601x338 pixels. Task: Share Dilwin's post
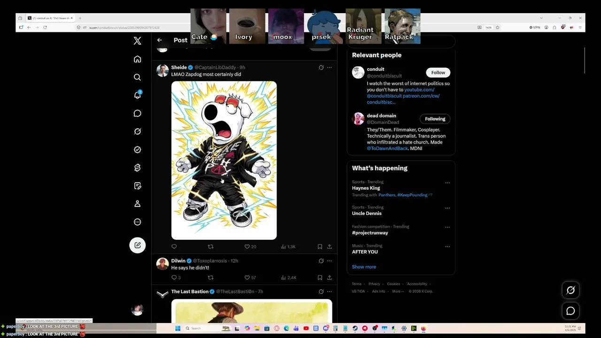(x=329, y=277)
